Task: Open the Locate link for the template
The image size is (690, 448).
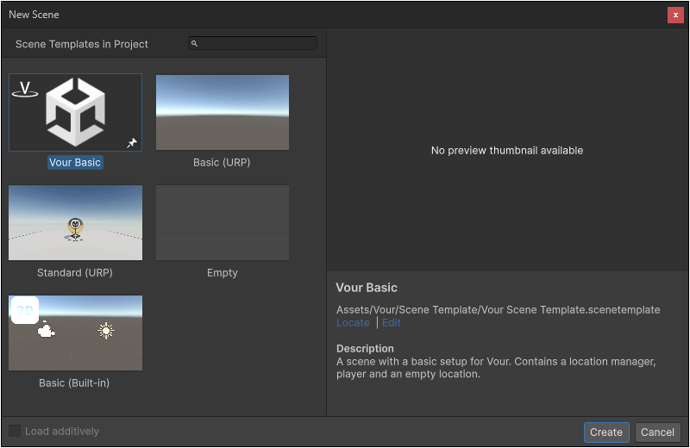Action: [x=353, y=322]
